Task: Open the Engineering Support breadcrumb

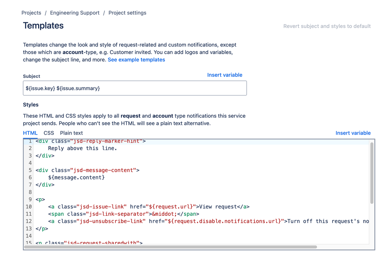Action: tap(75, 13)
